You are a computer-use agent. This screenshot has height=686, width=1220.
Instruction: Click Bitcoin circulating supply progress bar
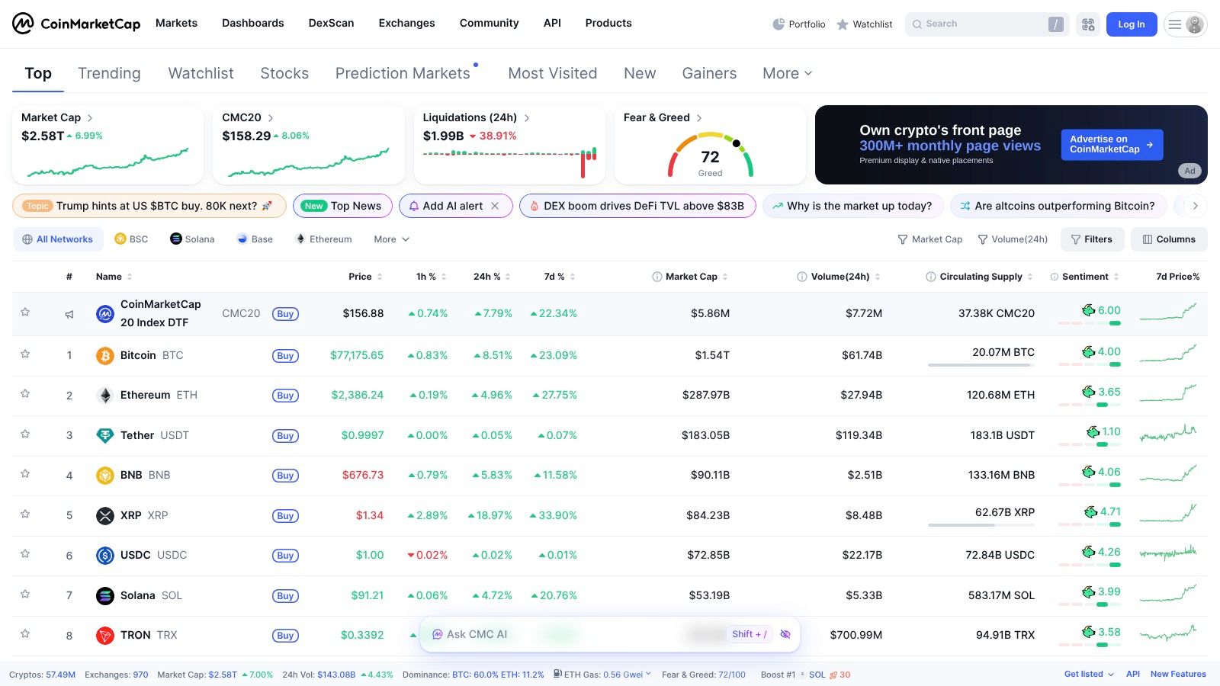[981, 365]
